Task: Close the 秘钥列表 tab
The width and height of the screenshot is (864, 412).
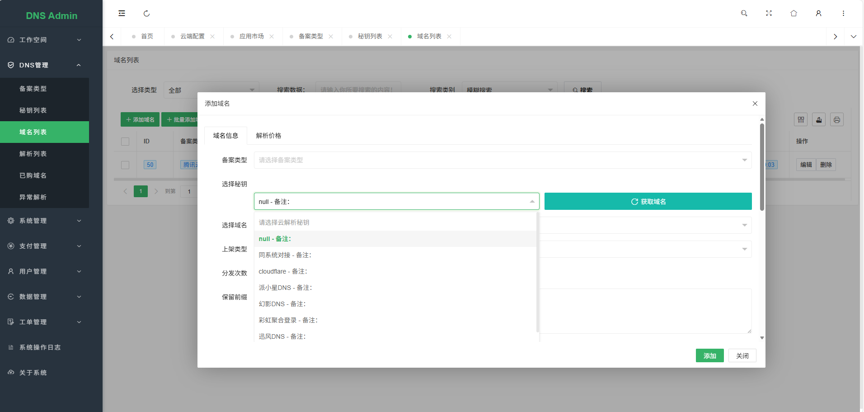Action: coord(390,37)
